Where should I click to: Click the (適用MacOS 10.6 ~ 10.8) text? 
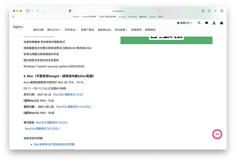[39, 113]
